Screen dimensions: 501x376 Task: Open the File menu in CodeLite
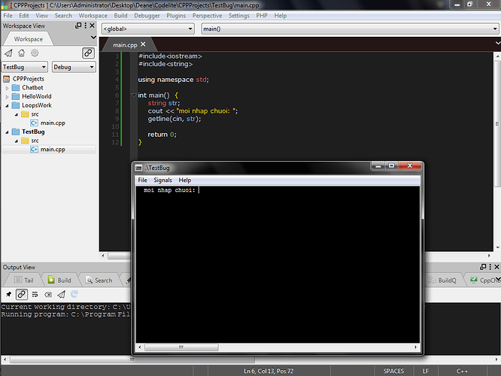[x=8, y=16]
